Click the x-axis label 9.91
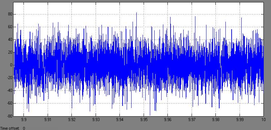The height and width of the screenshot is (130, 271). point(48,119)
